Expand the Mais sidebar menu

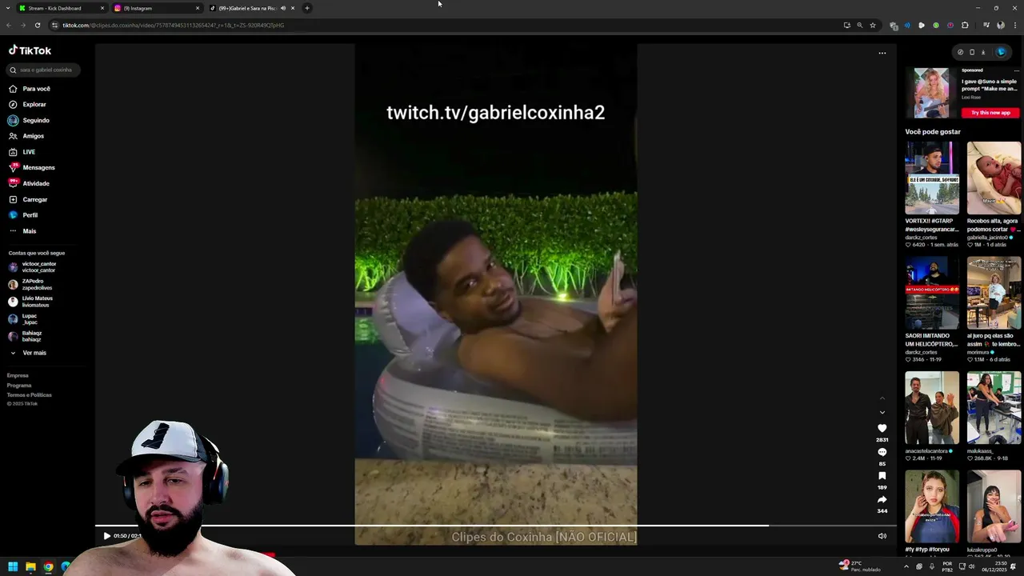pyautogui.click(x=22, y=231)
